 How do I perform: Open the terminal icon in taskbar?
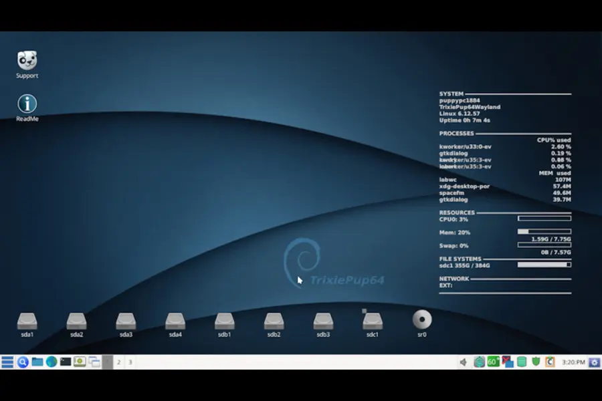pos(66,362)
